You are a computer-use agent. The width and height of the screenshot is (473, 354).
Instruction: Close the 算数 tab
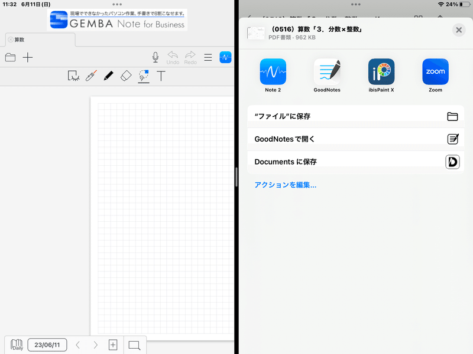tap(11, 40)
